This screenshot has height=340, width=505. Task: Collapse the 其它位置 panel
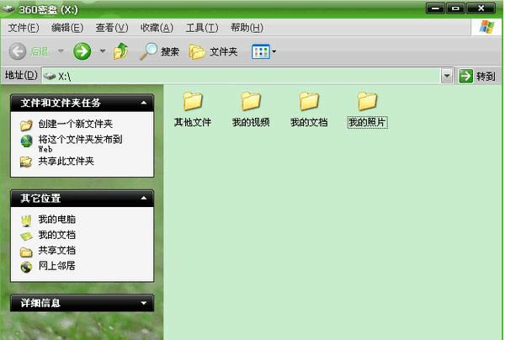coord(145,199)
